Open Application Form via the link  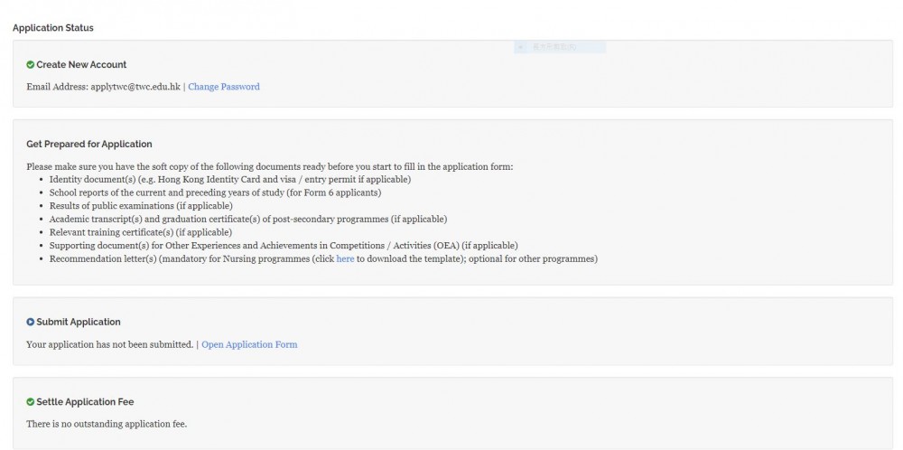[x=249, y=344]
